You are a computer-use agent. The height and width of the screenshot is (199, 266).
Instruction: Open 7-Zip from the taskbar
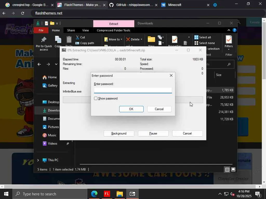132,194
